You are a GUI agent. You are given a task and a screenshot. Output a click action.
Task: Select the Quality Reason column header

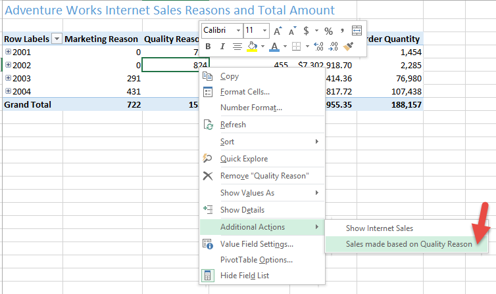pos(172,39)
